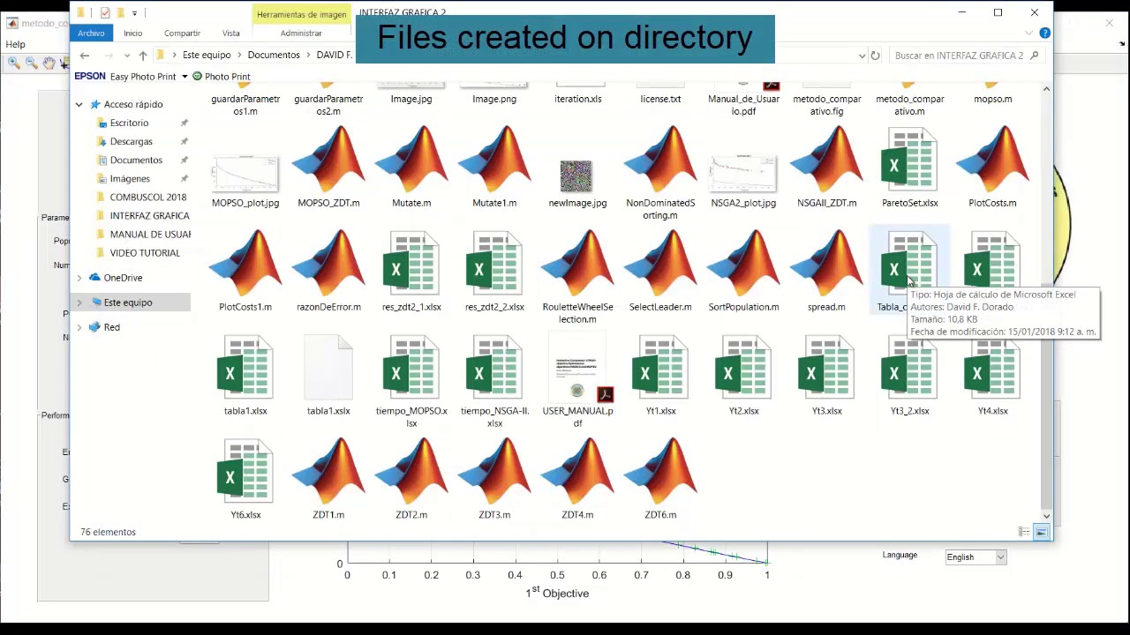The height and width of the screenshot is (635, 1130).
Task: Open the Compartir ribbon tab
Action: (x=182, y=33)
